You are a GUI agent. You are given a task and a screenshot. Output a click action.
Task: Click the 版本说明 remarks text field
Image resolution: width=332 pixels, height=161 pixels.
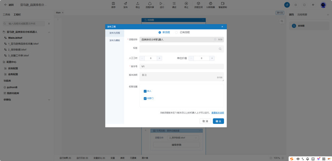181,77
